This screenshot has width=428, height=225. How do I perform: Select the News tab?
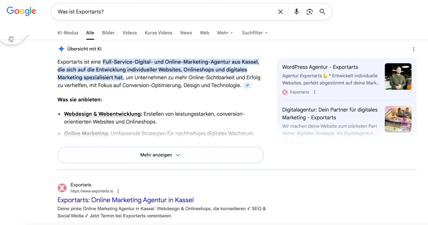point(186,33)
